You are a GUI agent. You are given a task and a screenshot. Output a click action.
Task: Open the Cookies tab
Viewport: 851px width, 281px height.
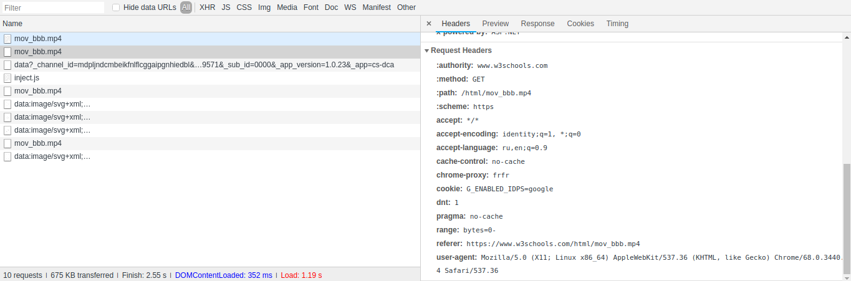tap(580, 24)
